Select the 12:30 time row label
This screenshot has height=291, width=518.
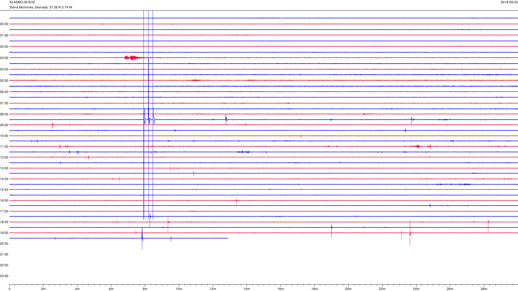pos(4,157)
